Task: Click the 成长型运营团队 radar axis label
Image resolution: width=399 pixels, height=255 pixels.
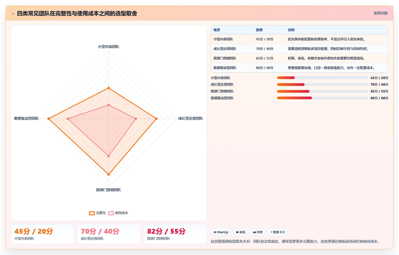Action: (190, 118)
